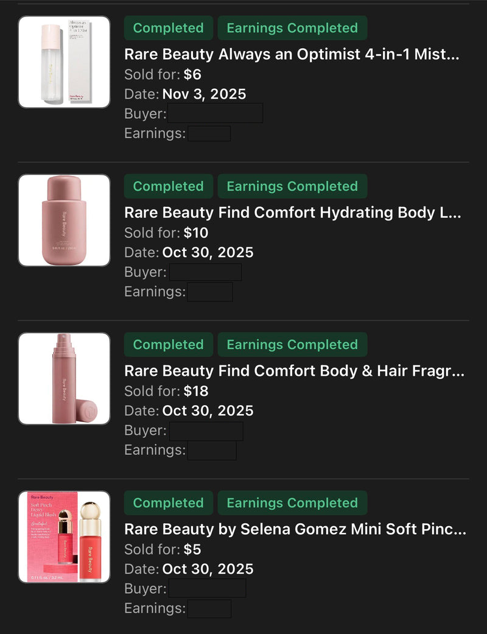
Task: Click Earnings Completed badge for the 4-in-1 Mist
Action: click(292, 28)
